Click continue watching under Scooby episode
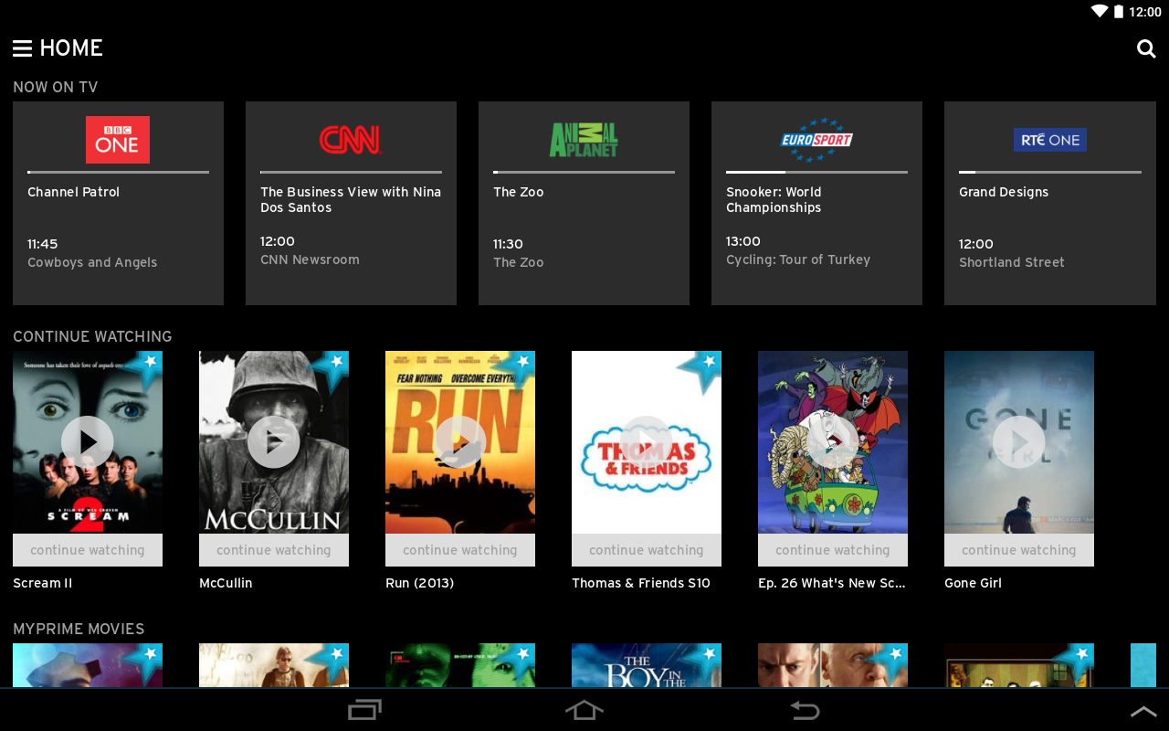Screen dimensions: 1169x731 tap(833, 550)
